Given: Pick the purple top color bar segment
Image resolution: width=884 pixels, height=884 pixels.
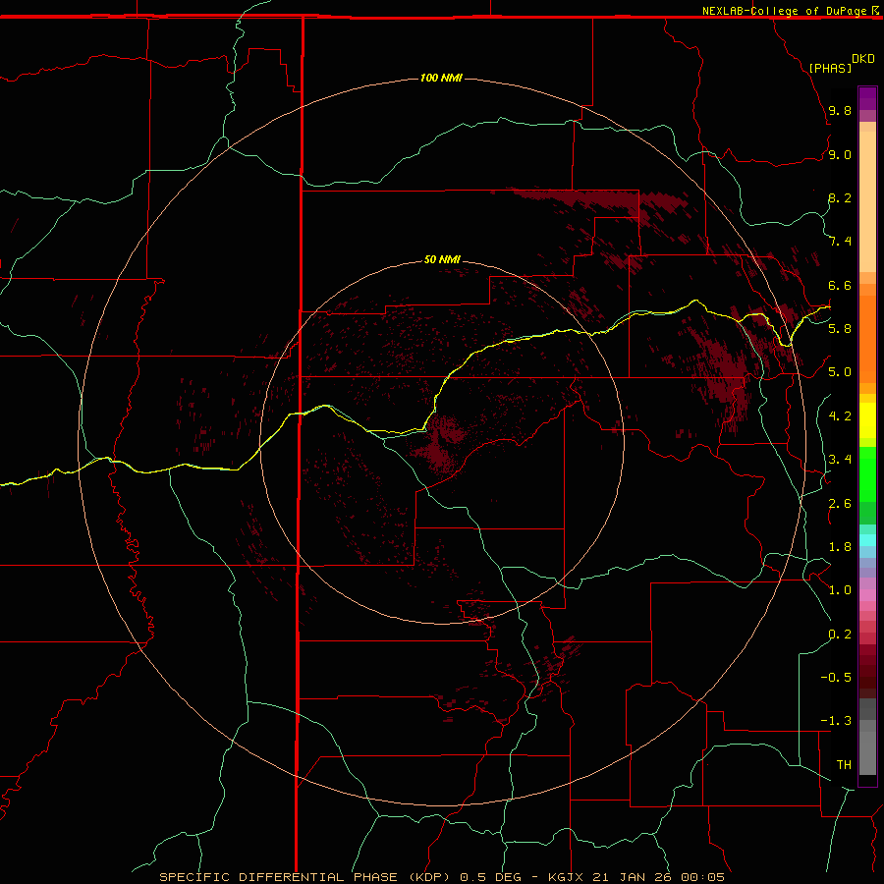Looking at the screenshot, I should coord(867,98).
